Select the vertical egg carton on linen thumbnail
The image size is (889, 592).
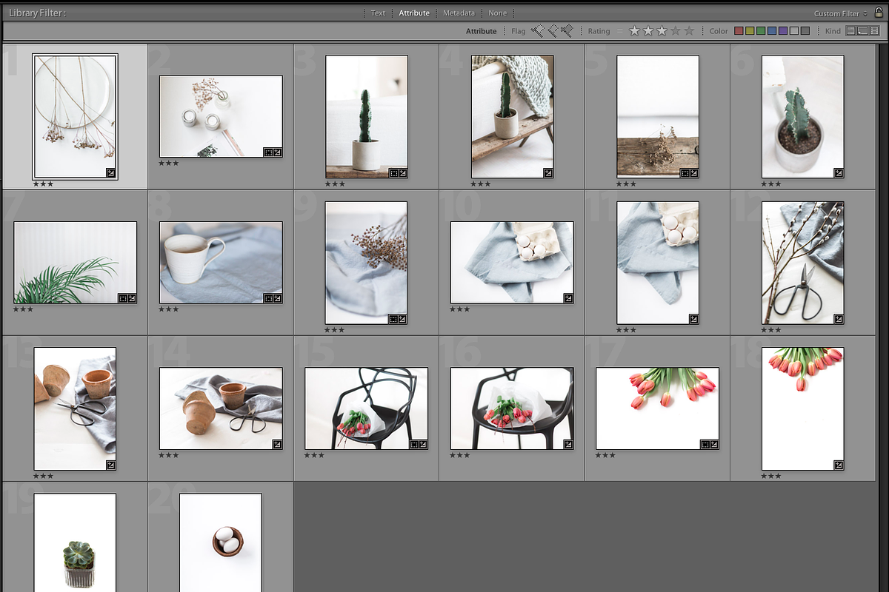658,263
